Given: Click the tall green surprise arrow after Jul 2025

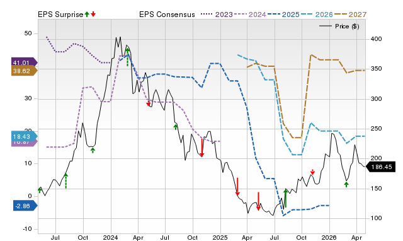Looking at the screenshot, I should (x=285, y=198).
